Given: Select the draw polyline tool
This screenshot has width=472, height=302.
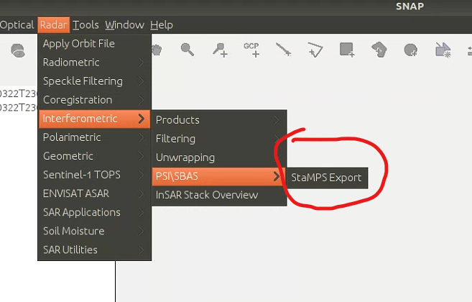Looking at the screenshot, I should [315, 50].
